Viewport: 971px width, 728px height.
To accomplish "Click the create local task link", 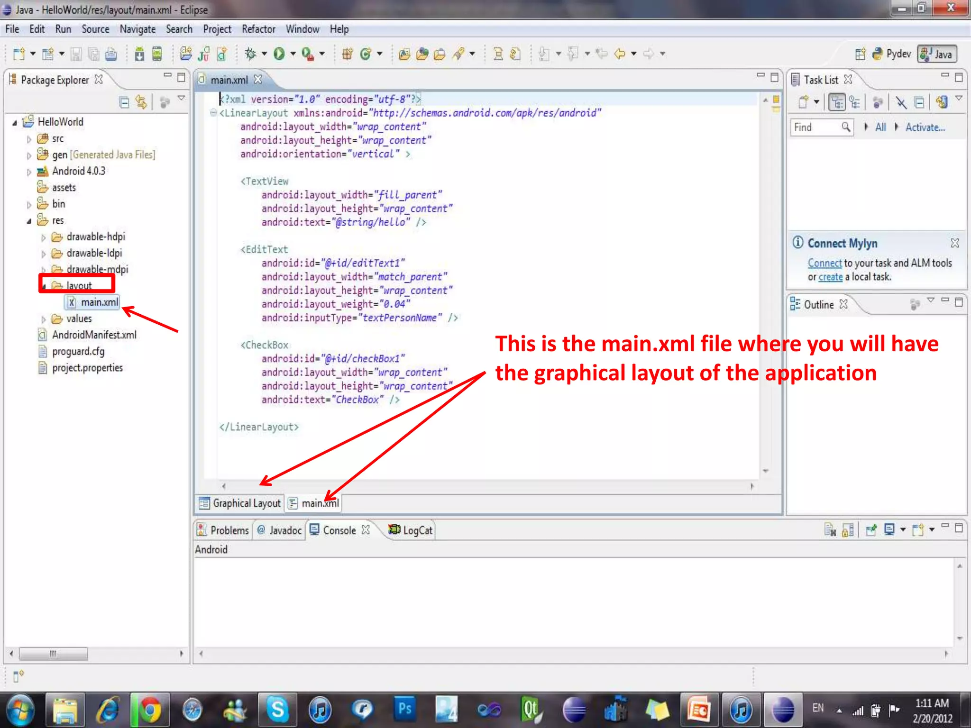I will [830, 277].
